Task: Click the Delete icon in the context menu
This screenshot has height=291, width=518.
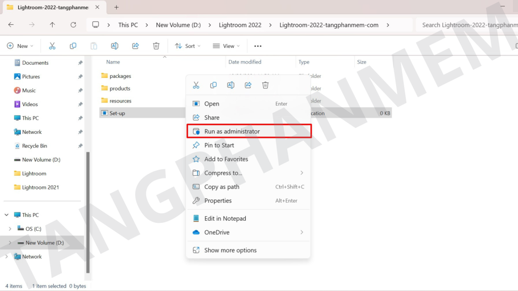Action: tap(265, 85)
